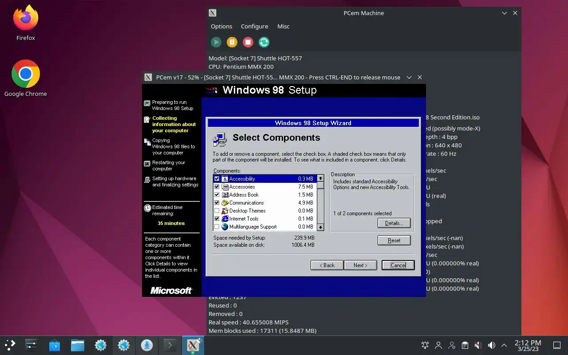
Task: Open the Discover store icon in the taskbar
Action: click(x=54, y=345)
